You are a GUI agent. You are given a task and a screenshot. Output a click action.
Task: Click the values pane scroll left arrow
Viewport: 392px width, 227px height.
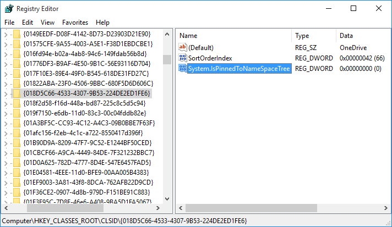click(x=181, y=208)
